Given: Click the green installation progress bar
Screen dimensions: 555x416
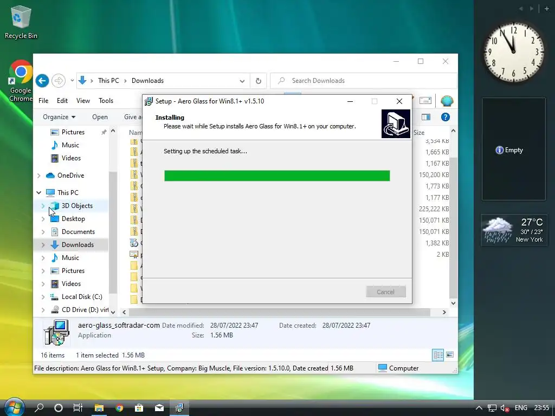Looking at the screenshot, I should (277, 176).
